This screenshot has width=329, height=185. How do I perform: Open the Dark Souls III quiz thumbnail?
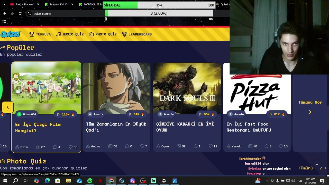coord(187,88)
